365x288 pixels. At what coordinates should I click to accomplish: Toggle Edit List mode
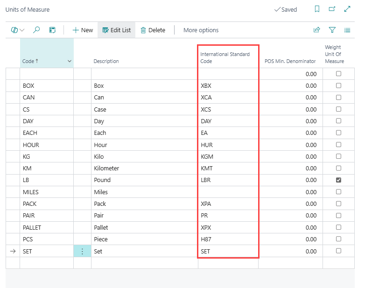coord(117,30)
